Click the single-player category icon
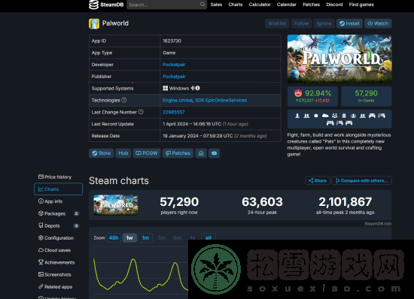 point(297,116)
